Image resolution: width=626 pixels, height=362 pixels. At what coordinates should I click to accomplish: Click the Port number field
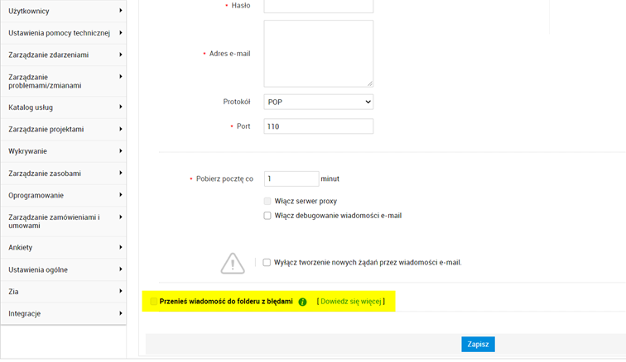tap(318, 126)
